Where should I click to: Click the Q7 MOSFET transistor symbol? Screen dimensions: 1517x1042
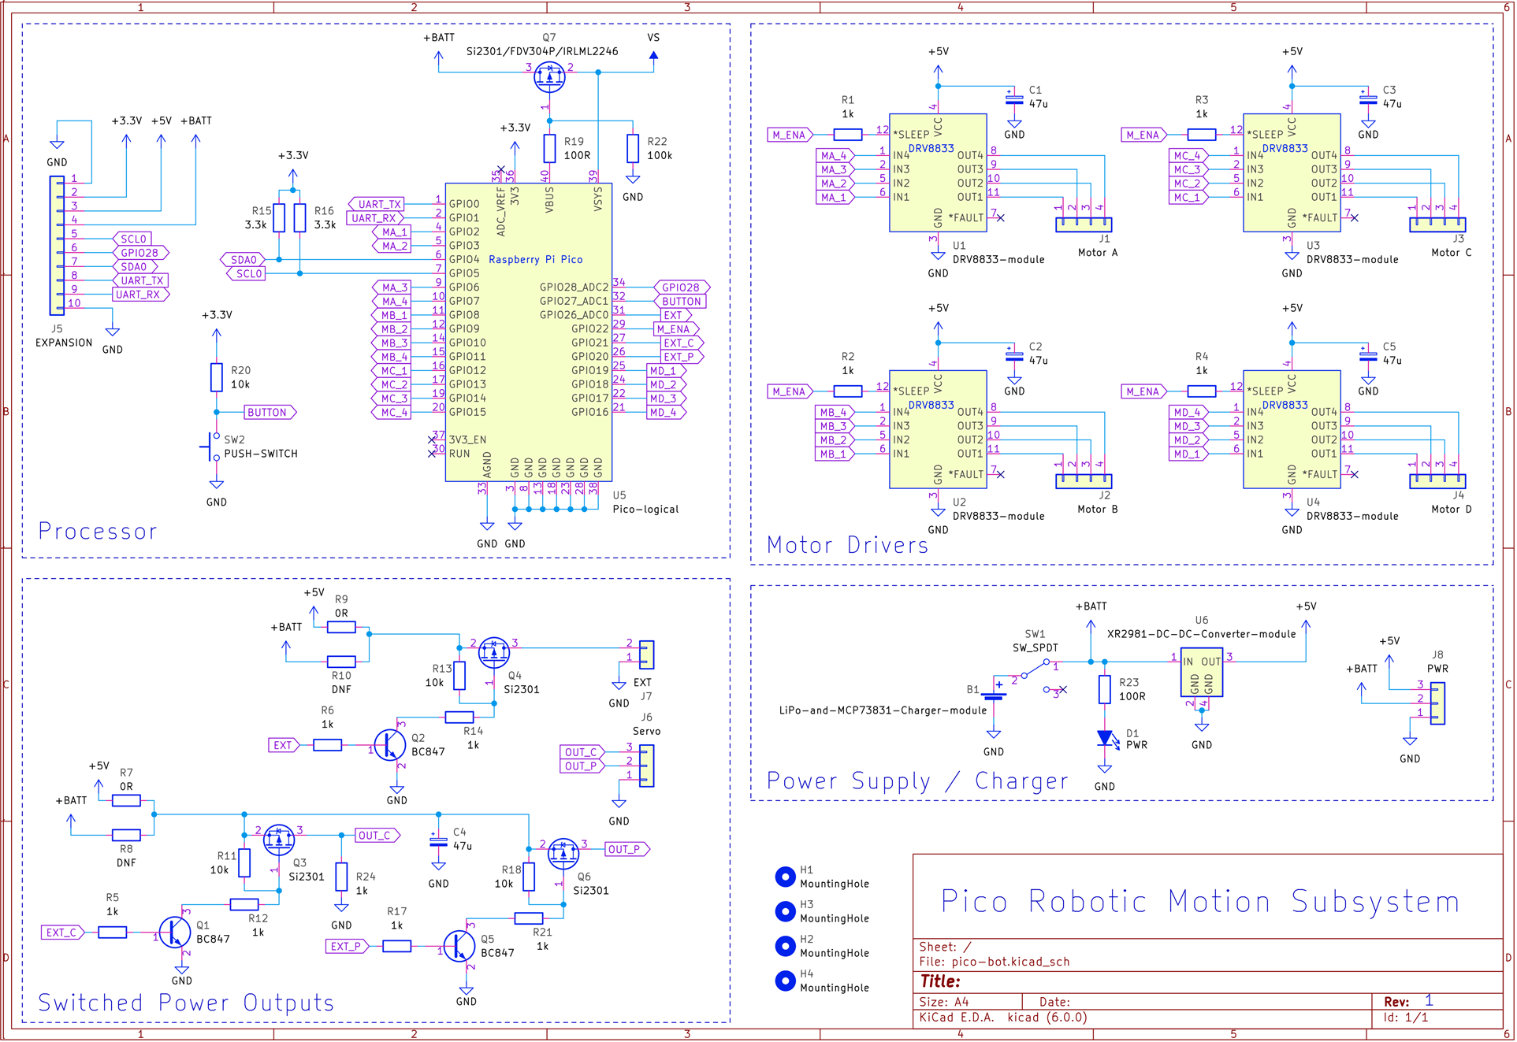549,77
